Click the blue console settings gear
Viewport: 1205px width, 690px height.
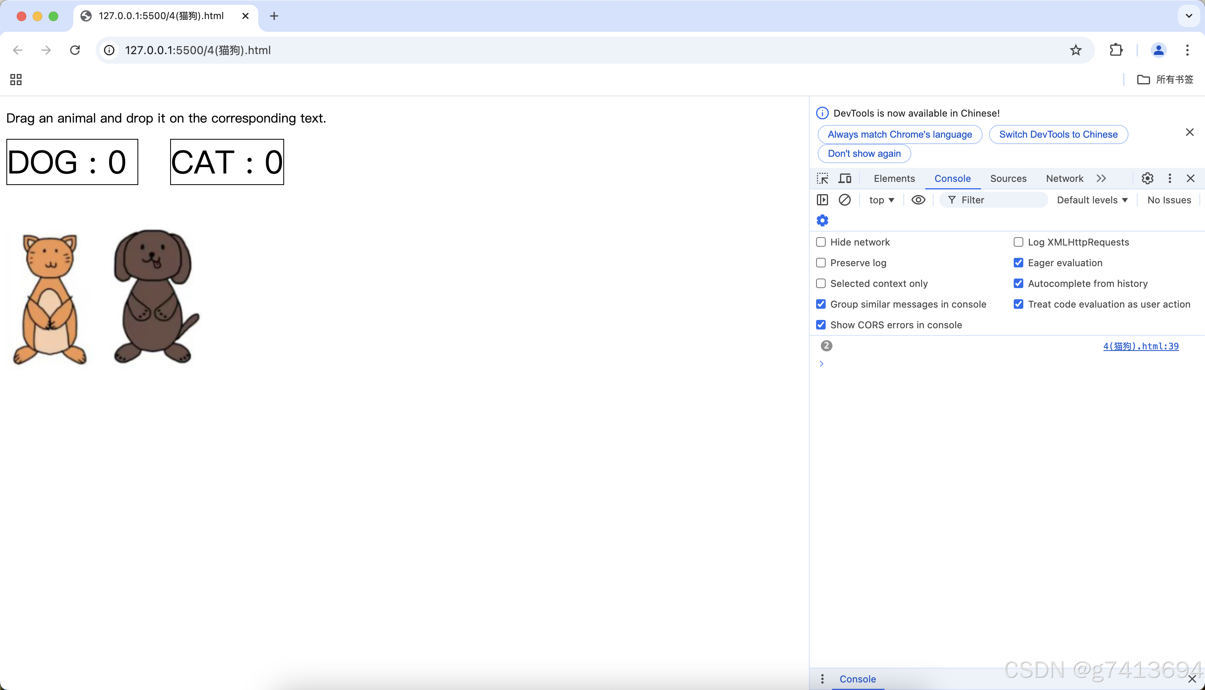tap(822, 220)
